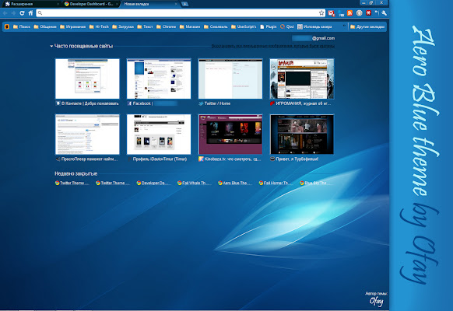The image size is (453, 311).
Task: Reopen the second Twitter Theme closed tab
Action: [x=113, y=183]
